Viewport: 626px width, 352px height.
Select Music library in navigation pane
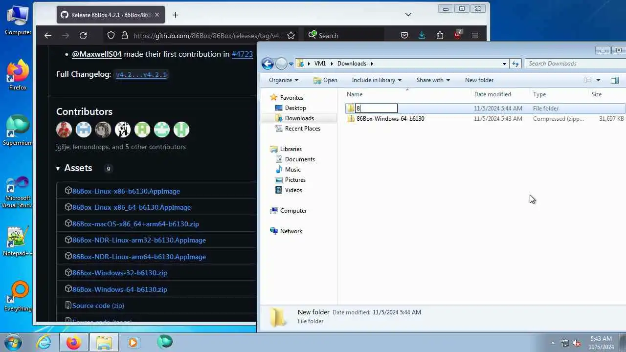point(292,170)
